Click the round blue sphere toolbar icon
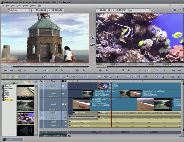This screenshot has height=142, width=184. (x=146, y=77)
